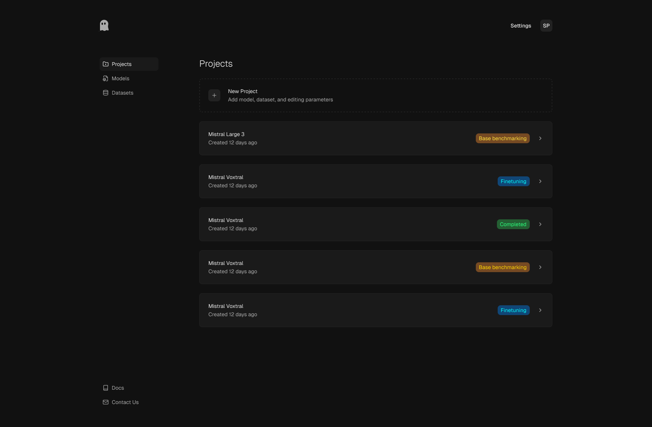Click the Base benchmarking badge on Mistral Large 3
The height and width of the screenshot is (427, 652).
pyautogui.click(x=502, y=138)
